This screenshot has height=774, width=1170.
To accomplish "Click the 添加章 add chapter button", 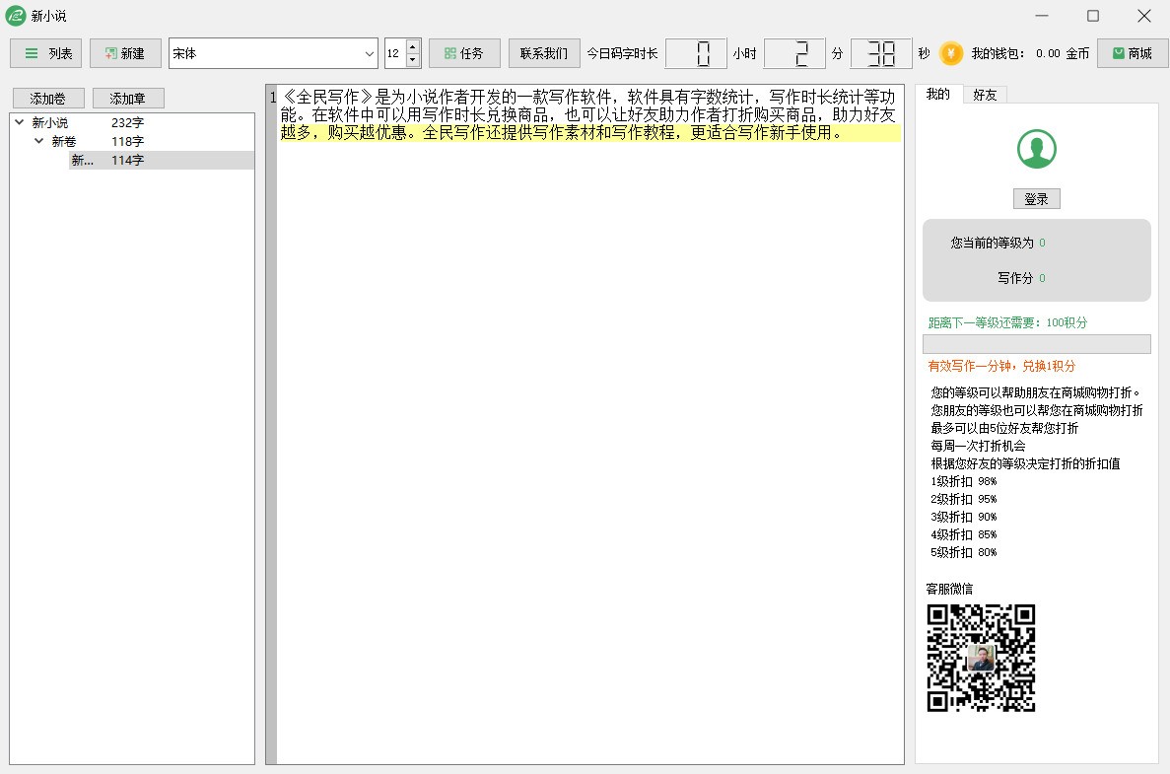I will [x=128, y=99].
